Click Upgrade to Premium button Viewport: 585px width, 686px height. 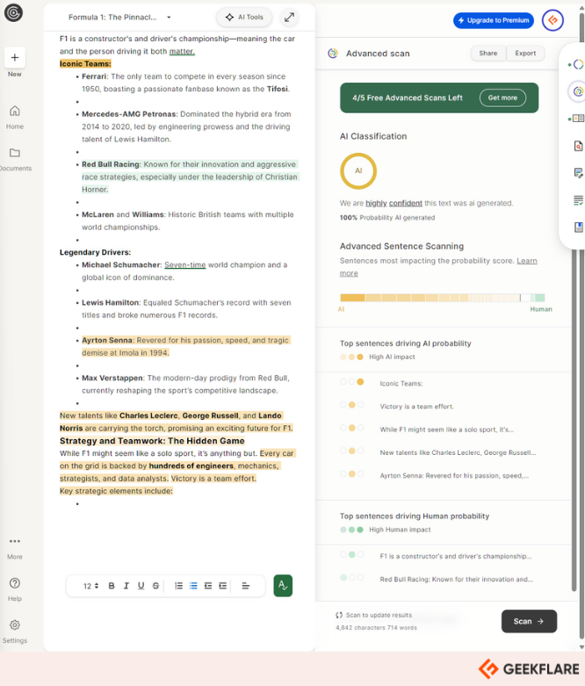click(493, 20)
